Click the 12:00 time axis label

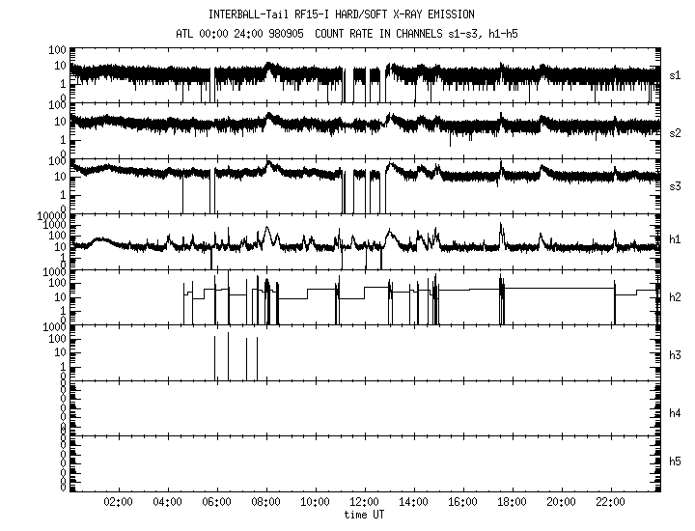tap(364, 502)
